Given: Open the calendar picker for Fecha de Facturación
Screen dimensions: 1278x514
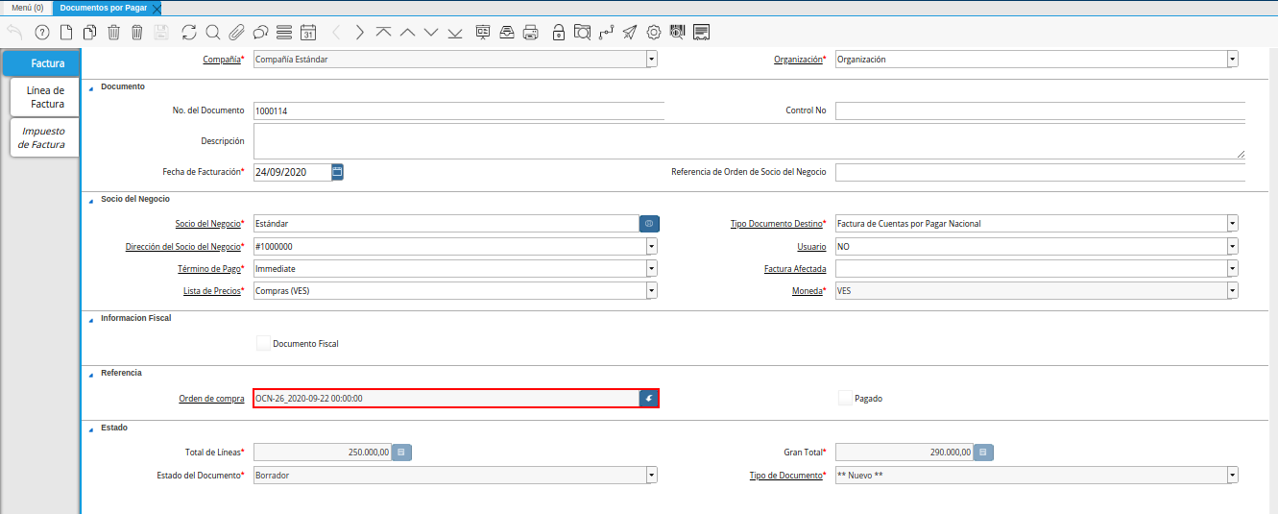Looking at the screenshot, I should coord(337,172).
